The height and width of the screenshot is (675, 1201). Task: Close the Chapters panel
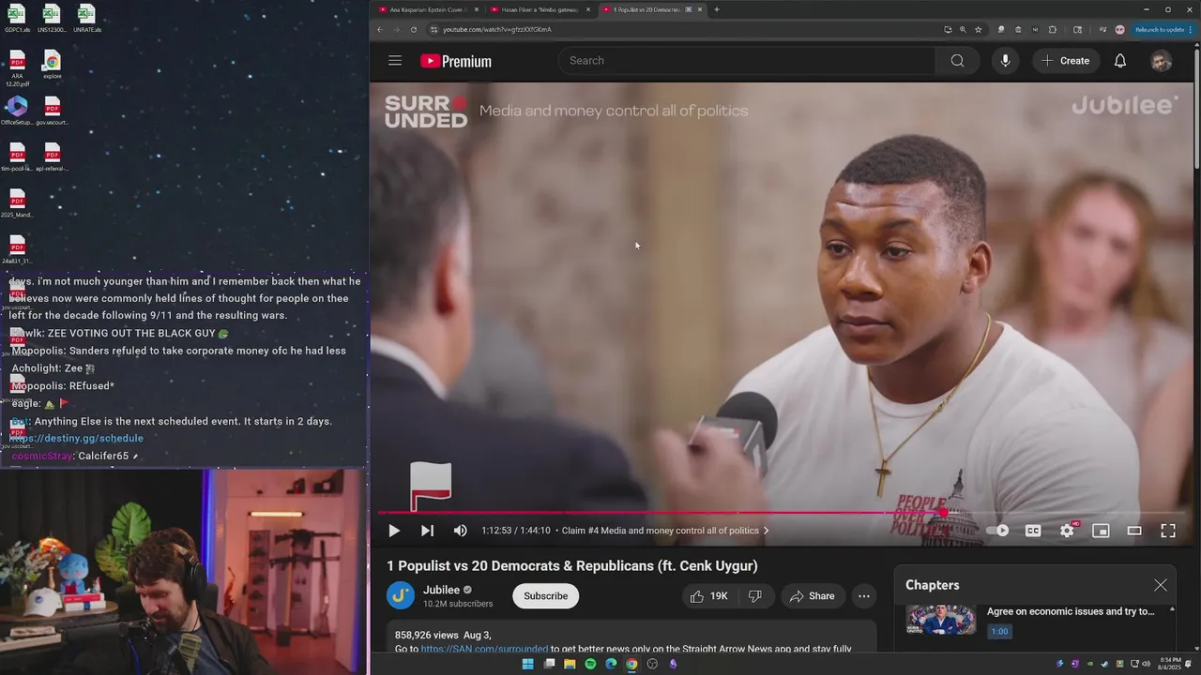click(x=1161, y=585)
